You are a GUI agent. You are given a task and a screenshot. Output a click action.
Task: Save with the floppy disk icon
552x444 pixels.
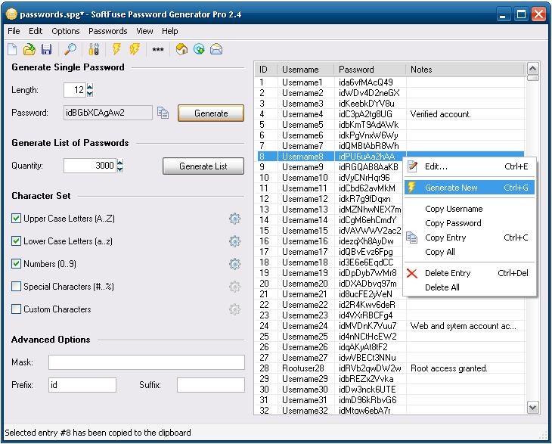point(46,49)
